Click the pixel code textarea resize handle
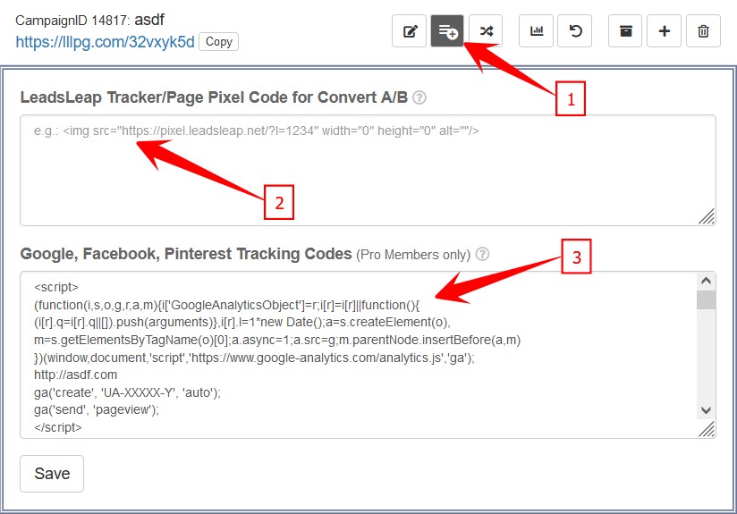 tap(707, 216)
